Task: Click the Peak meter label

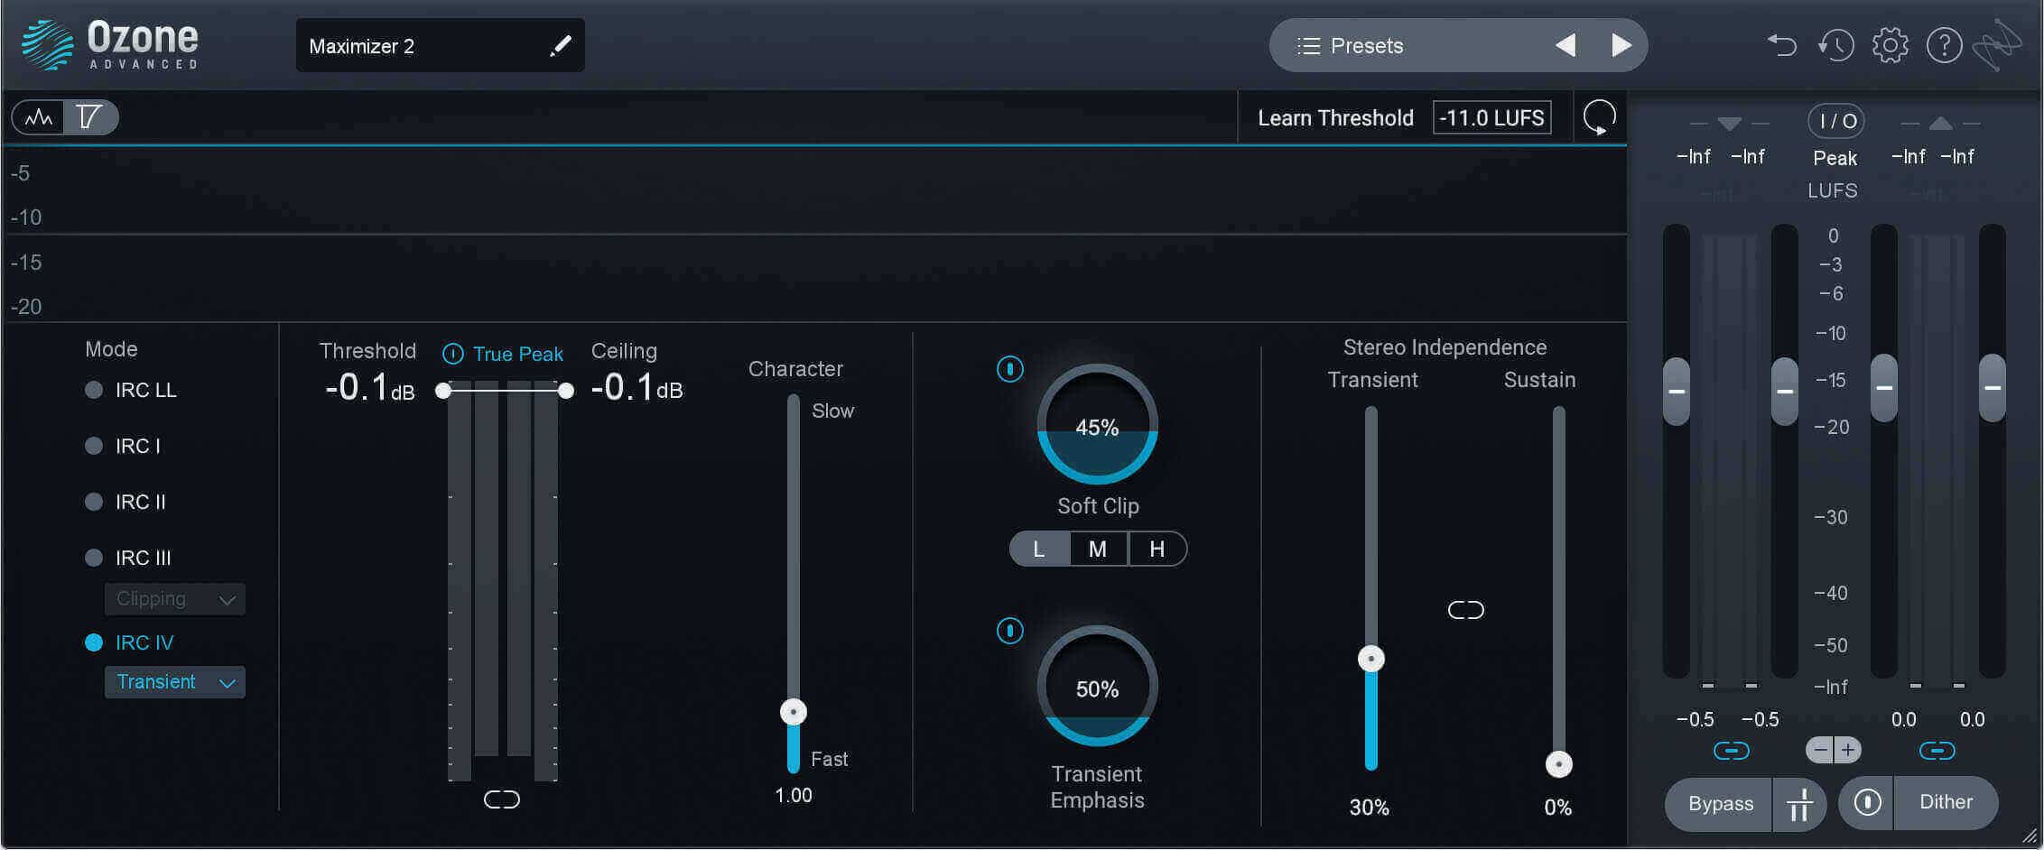Action: tap(1835, 158)
